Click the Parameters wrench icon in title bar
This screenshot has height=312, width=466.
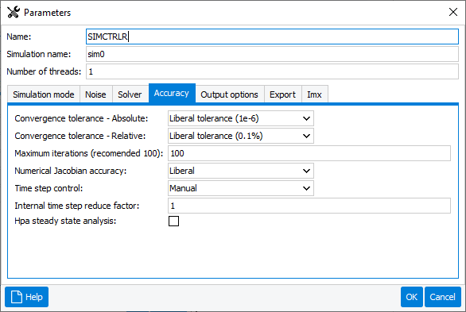coord(14,12)
